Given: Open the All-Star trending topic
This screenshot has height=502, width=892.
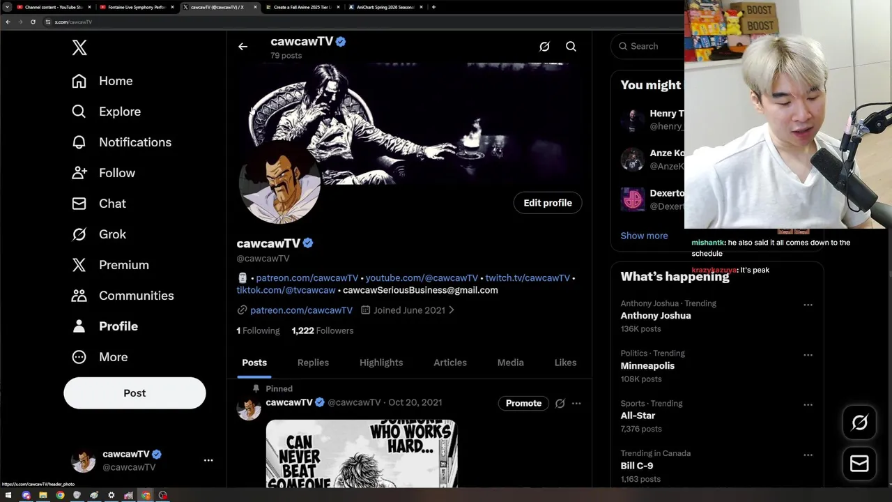Looking at the screenshot, I should coord(638,416).
